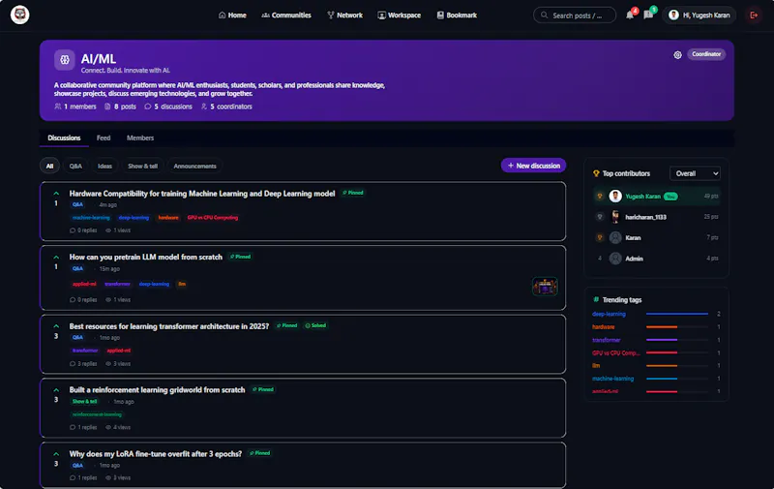
Task: Click replies icon on Hardware Compatibility post
Action: pyautogui.click(x=73, y=230)
